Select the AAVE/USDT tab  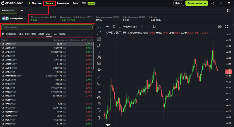[x=8, y=10]
